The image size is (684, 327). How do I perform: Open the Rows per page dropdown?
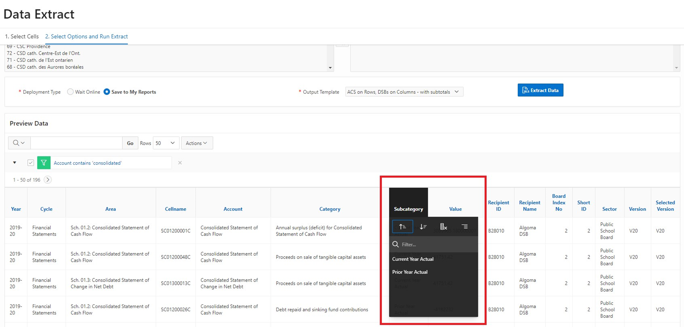pyautogui.click(x=165, y=143)
